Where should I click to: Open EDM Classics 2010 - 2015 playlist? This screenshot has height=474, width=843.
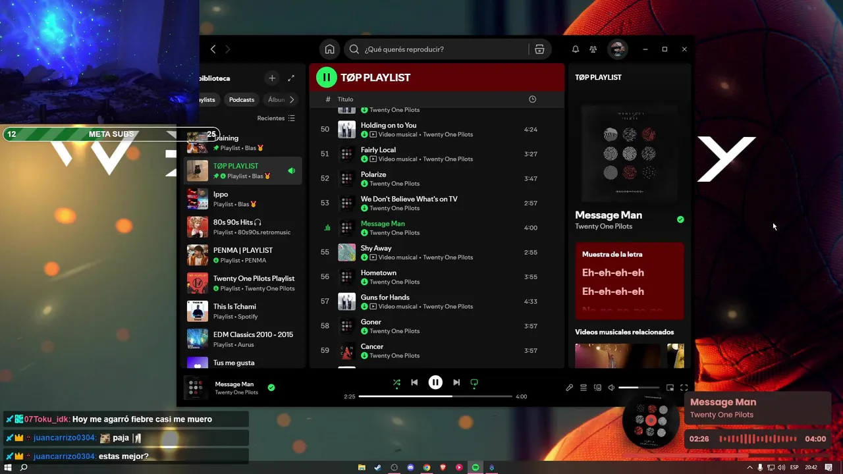pyautogui.click(x=243, y=339)
